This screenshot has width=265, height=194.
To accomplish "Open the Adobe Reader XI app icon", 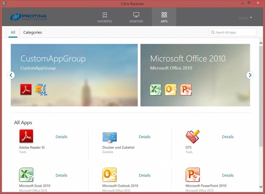I will coord(26,136).
